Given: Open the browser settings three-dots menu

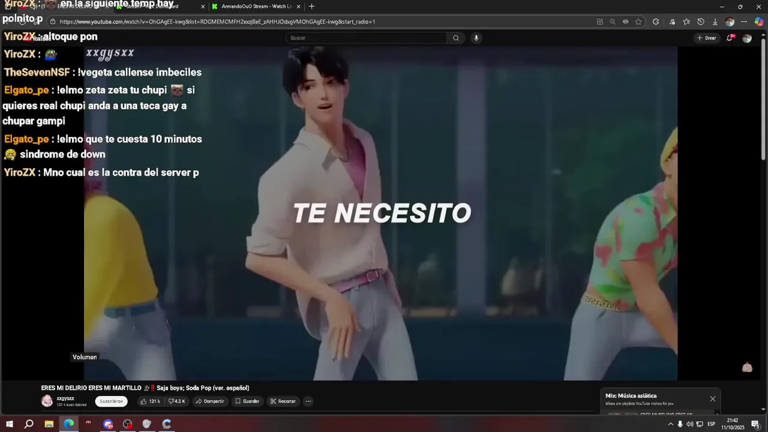Looking at the screenshot, I should (x=744, y=22).
